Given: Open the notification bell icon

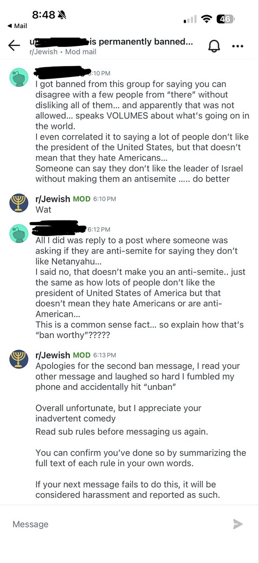Looking at the screenshot, I should pyautogui.click(x=214, y=46).
